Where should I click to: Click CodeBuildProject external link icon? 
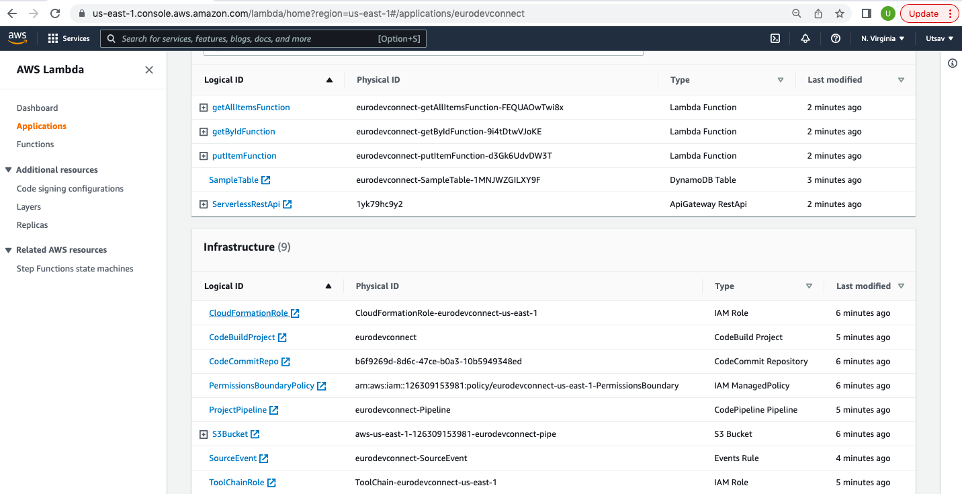pyautogui.click(x=283, y=337)
